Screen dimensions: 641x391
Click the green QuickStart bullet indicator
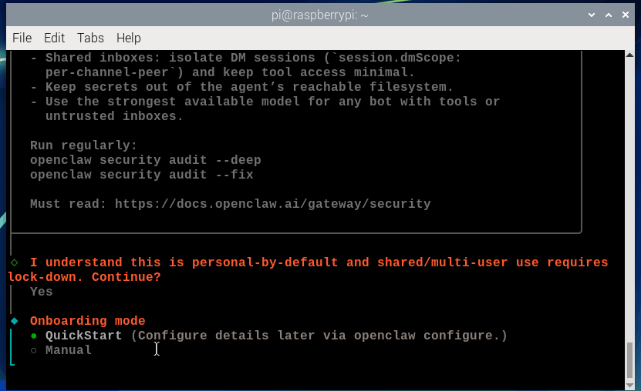pos(34,336)
